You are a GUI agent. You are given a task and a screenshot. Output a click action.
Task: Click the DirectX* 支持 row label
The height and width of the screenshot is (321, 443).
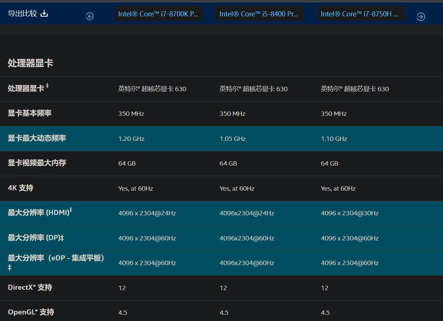coord(30,288)
